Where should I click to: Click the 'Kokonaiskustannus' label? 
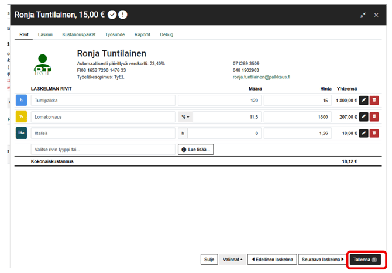point(52,161)
